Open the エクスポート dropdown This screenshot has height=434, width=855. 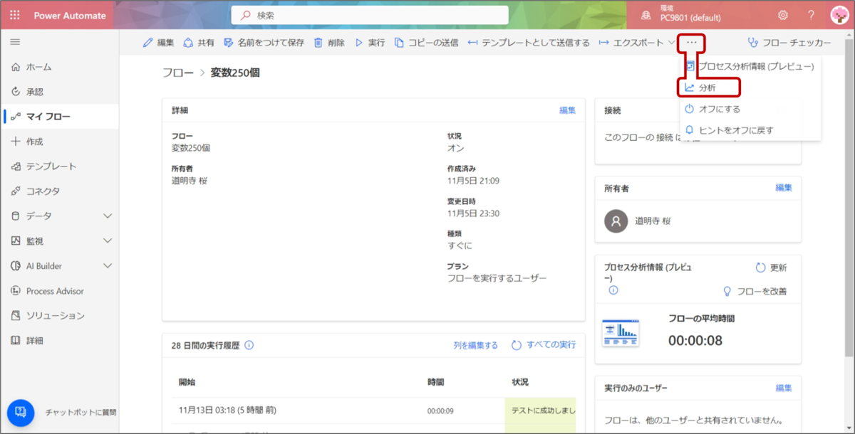tap(637, 43)
